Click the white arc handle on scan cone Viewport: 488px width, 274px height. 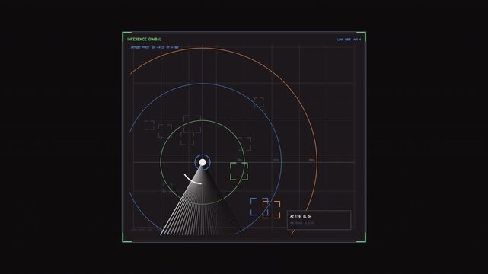tap(192, 180)
